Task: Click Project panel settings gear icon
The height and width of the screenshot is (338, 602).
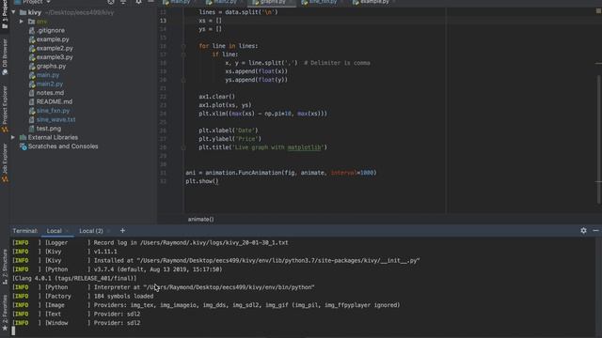Action: [x=138, y=2]
